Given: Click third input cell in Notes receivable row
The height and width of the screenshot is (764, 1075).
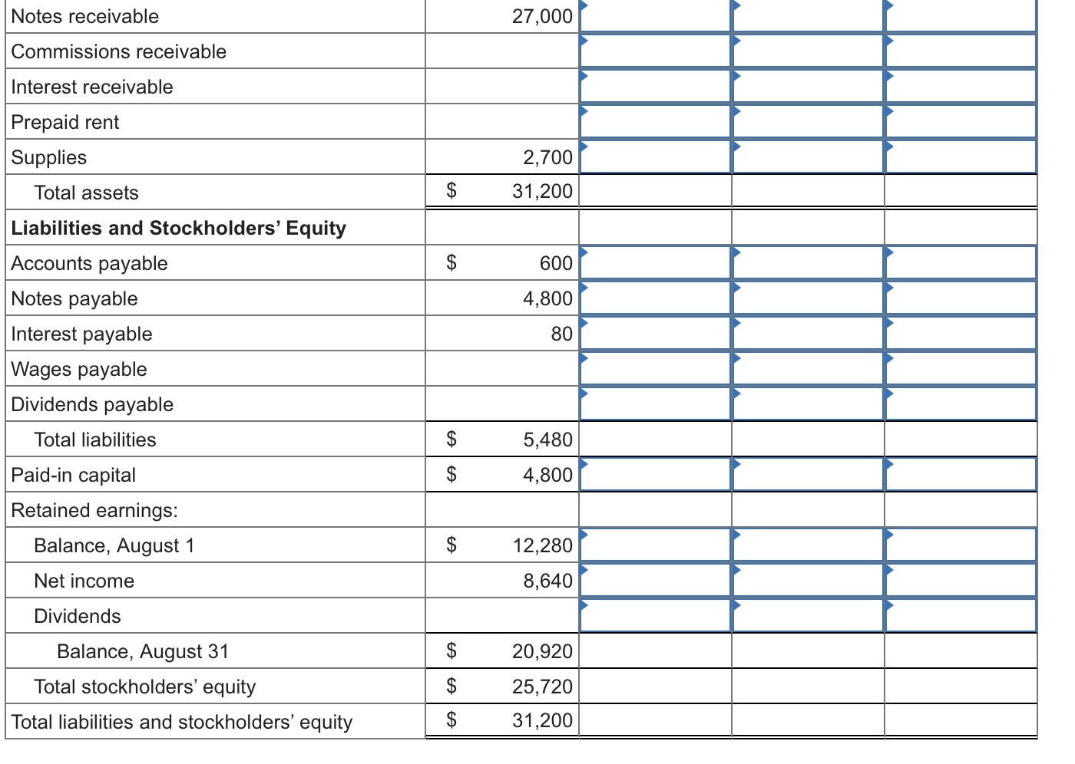Looking at the screenshot, I should tap(961, 16).
